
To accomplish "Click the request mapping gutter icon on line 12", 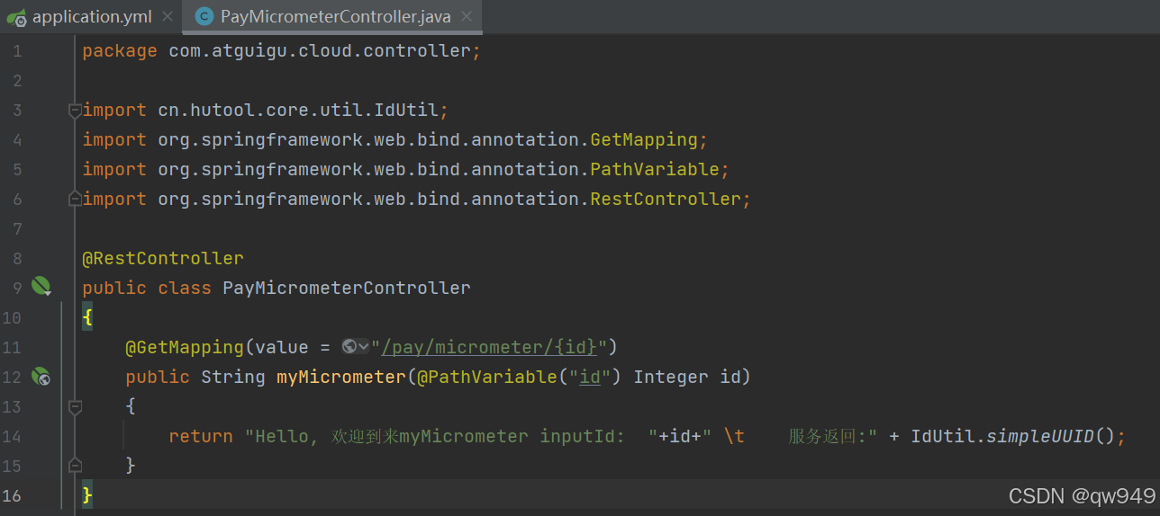I will 41,377.
